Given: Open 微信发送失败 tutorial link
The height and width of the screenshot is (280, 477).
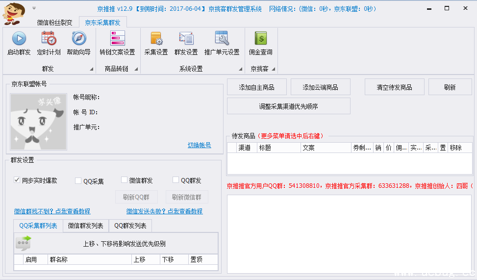Looking at the screenshot, I should 164,211.
